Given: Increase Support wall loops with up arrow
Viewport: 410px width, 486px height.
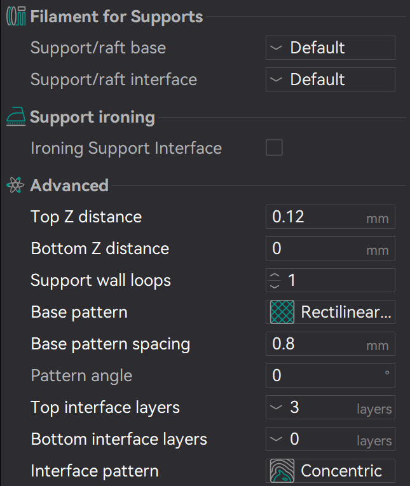Looking at the screenshot, I should point(275,276).
